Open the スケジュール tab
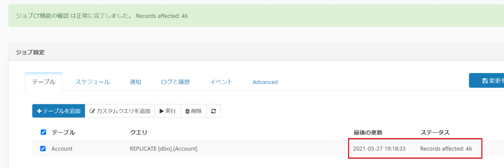The width and height of the screenshot is (504, 168). click(92, 82)
